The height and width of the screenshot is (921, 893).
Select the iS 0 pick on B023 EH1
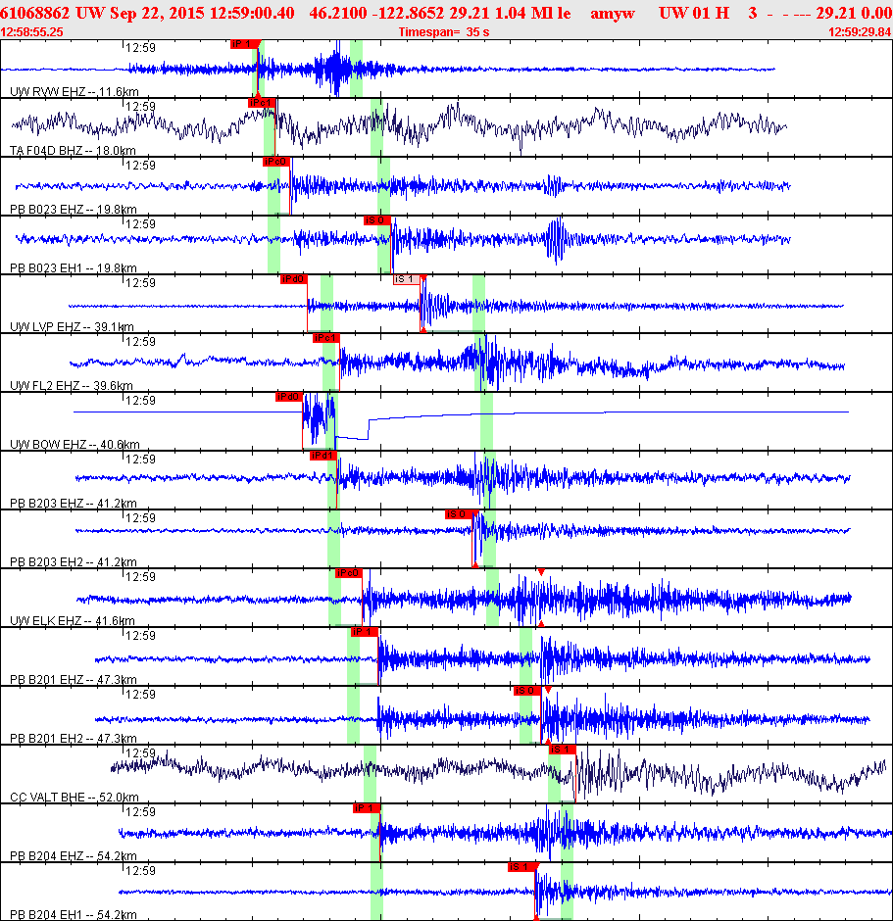pyautogui.click(x=376, y=220)
